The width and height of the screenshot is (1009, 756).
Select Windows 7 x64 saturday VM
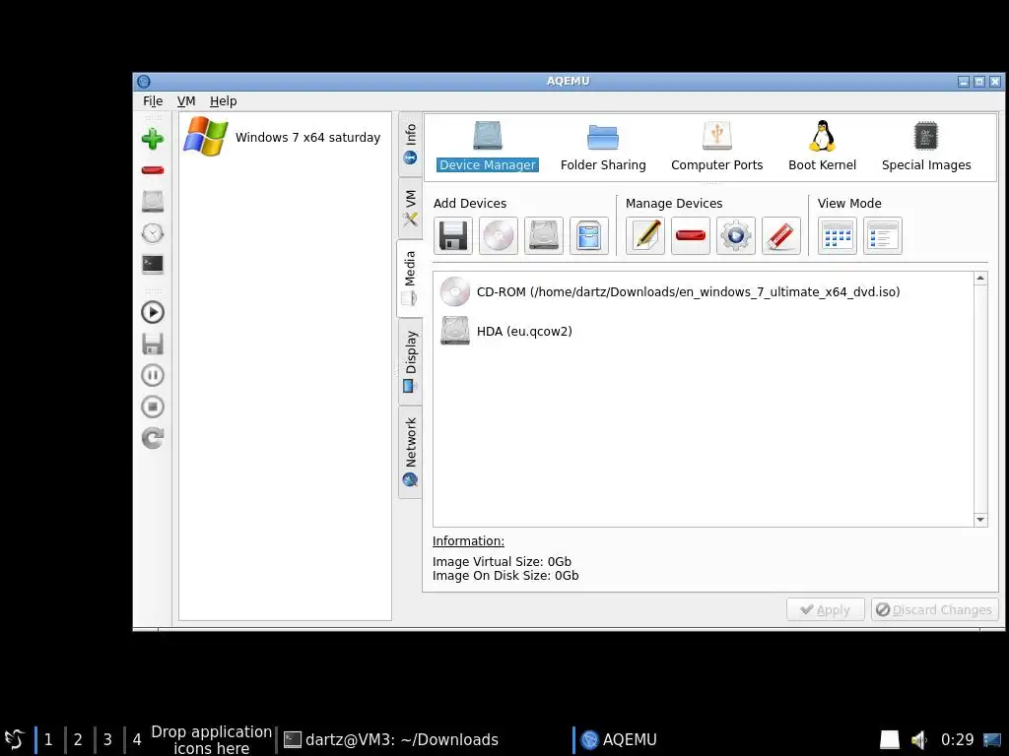(x=285, y=137)
